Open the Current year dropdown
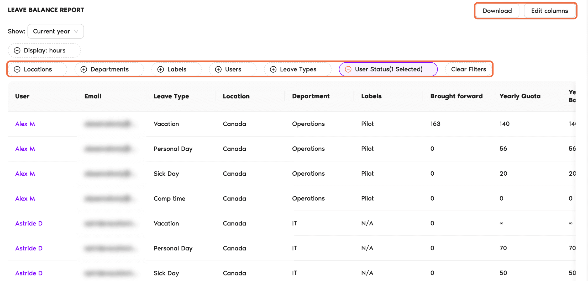Viewport: 588px width, 281px height. click(x=56, y=31)
